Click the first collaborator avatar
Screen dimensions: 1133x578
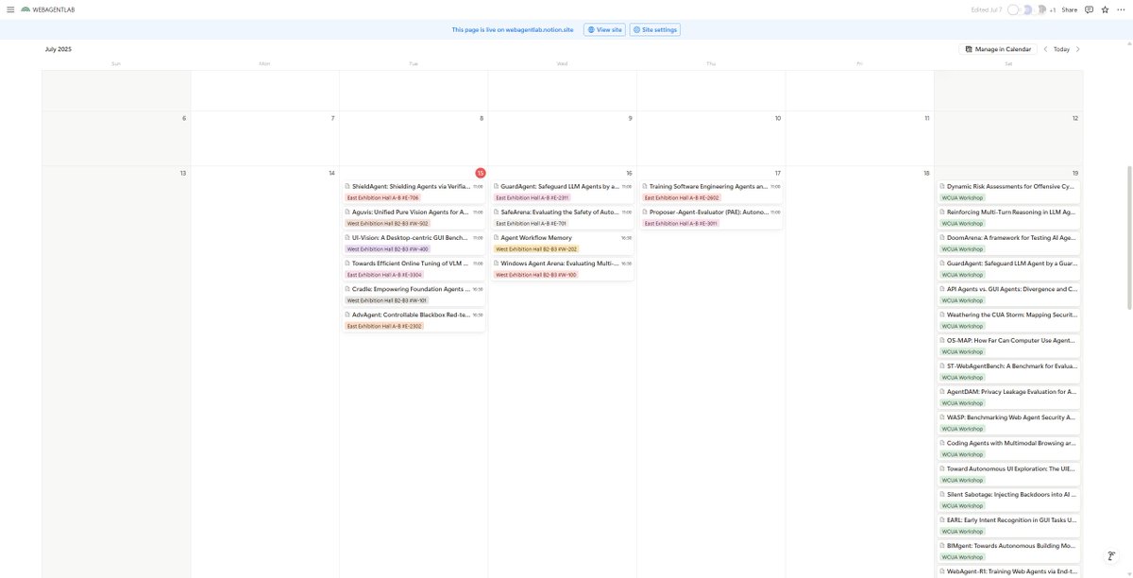click(1013, 9)
